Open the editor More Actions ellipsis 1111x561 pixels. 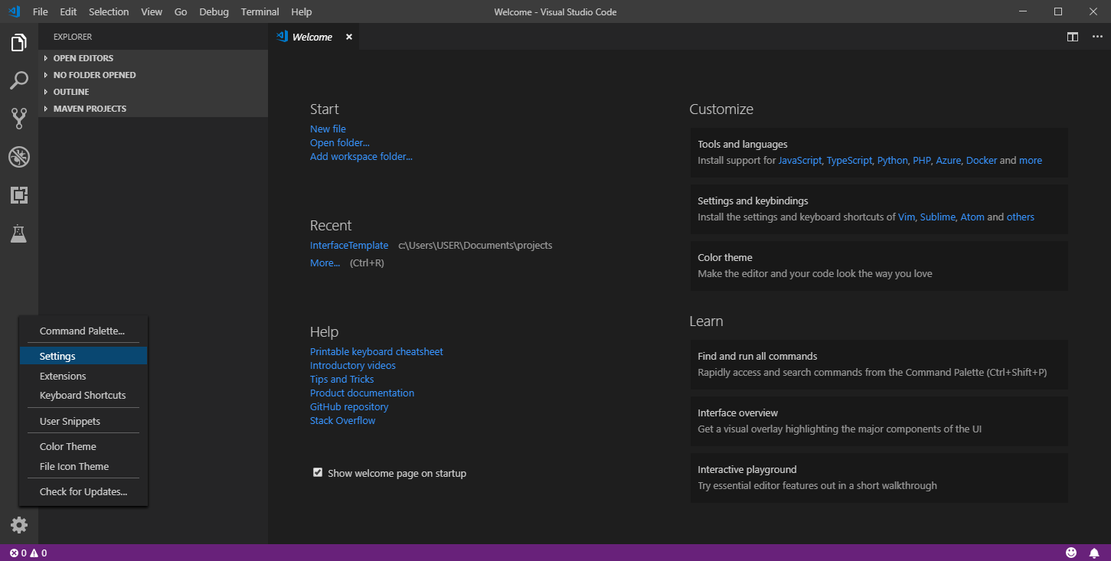[1096, 37]
